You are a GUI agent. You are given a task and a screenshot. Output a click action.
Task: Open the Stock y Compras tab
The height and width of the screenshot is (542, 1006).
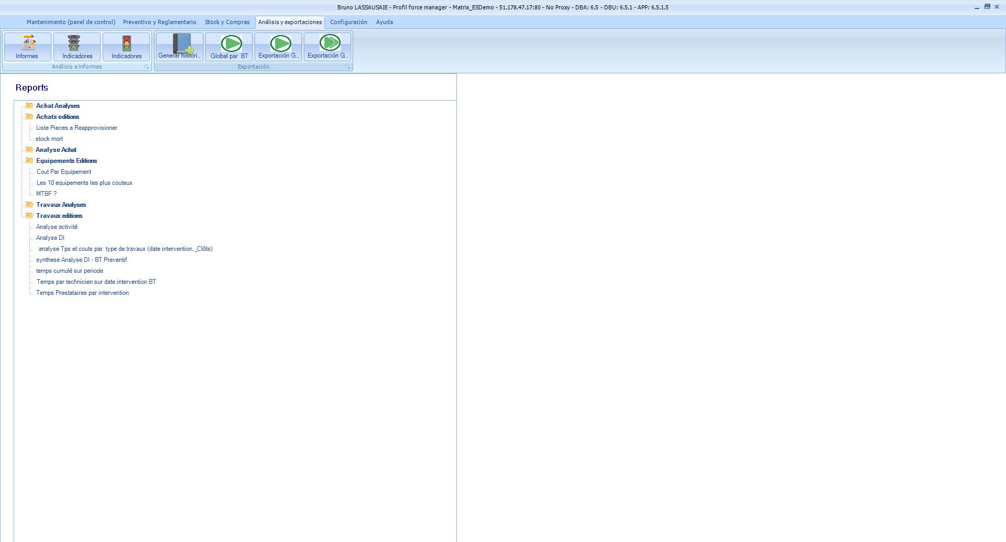pos(227,22)
